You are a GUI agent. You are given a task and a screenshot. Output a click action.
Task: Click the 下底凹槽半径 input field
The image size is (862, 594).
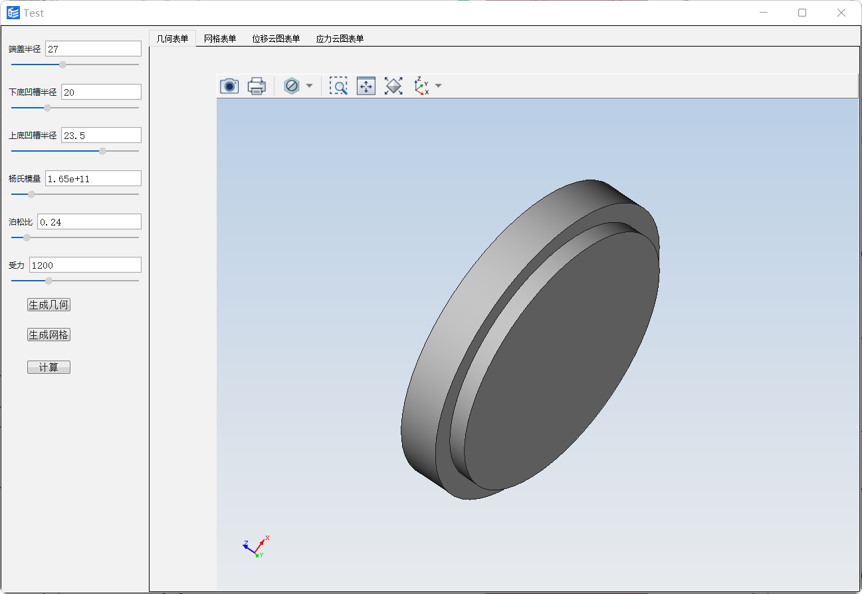tap(101, 92)
